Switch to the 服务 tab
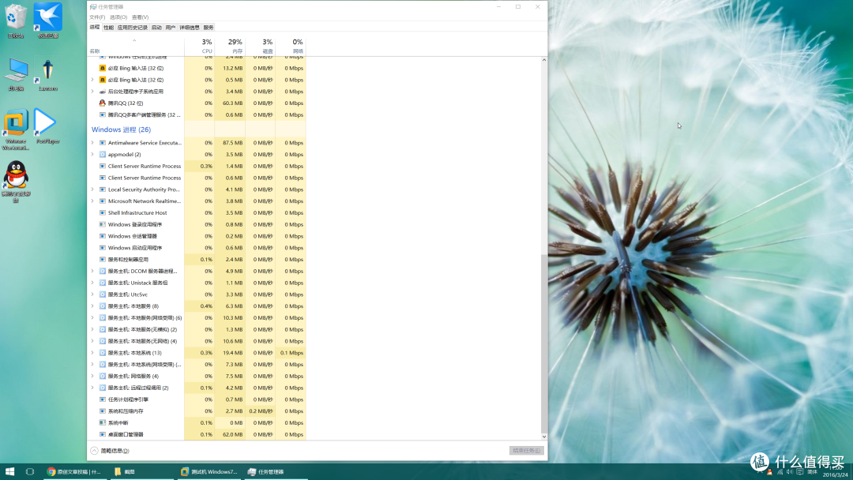853x480 pixels. point(209,27)
